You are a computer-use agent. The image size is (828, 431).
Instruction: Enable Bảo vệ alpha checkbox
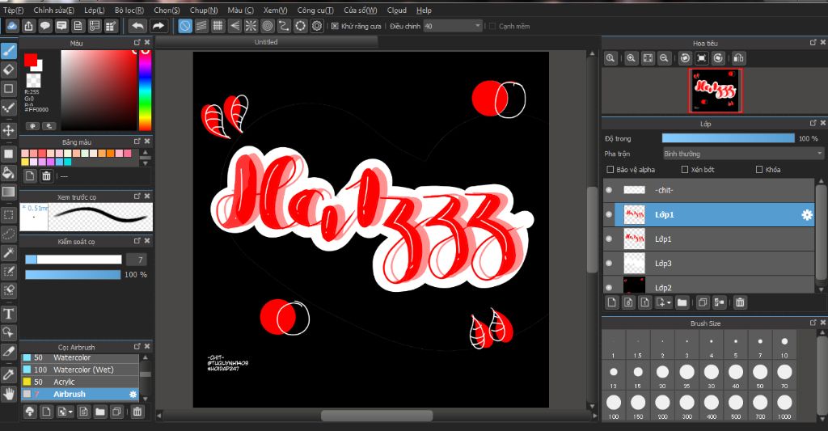(x=610, y=170)
